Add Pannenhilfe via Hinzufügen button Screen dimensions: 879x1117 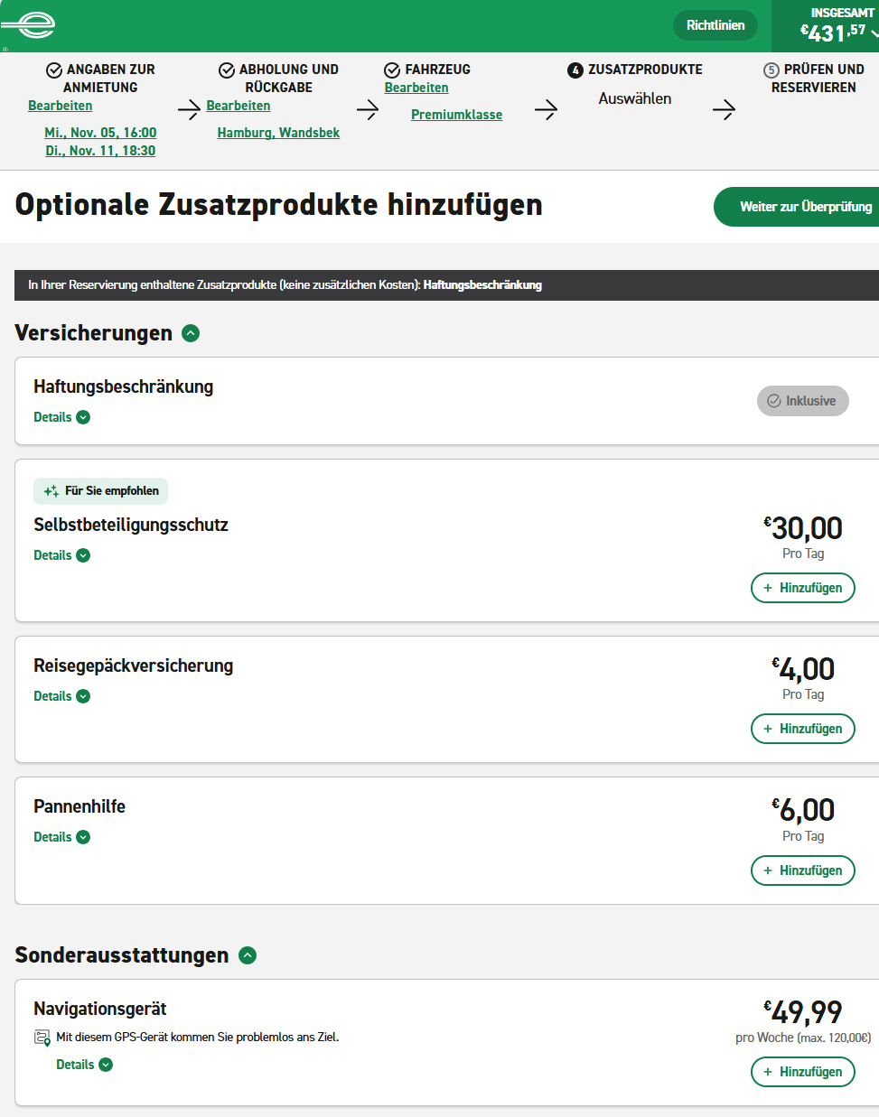coord(802,870)
